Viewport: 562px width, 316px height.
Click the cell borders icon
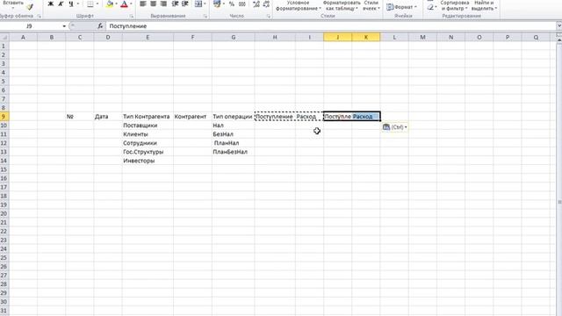(90, 4)
